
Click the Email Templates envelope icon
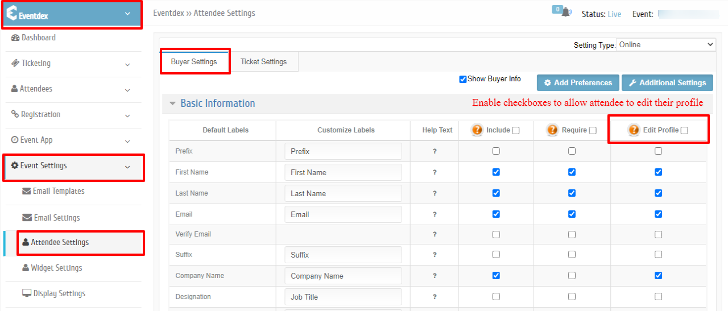click(27, 191)
